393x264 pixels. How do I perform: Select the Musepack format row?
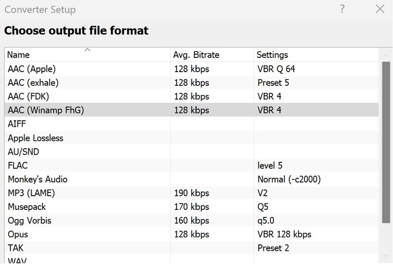192,207
